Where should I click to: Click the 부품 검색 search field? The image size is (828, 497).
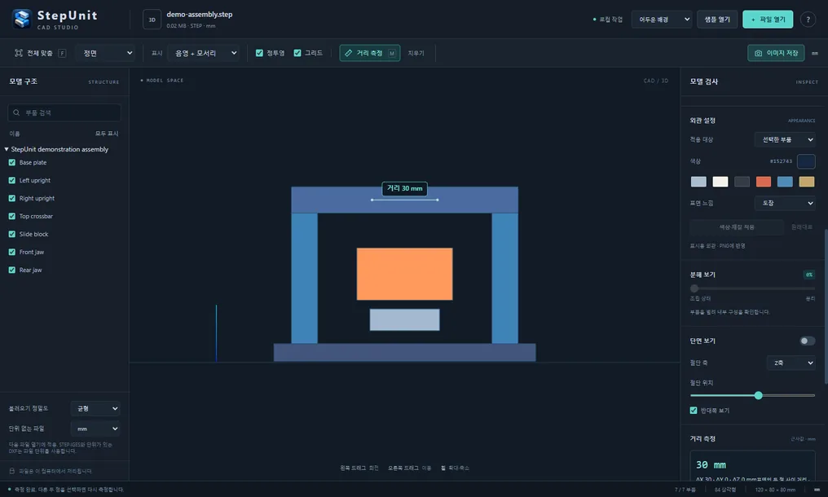click(x=64, y=112)
